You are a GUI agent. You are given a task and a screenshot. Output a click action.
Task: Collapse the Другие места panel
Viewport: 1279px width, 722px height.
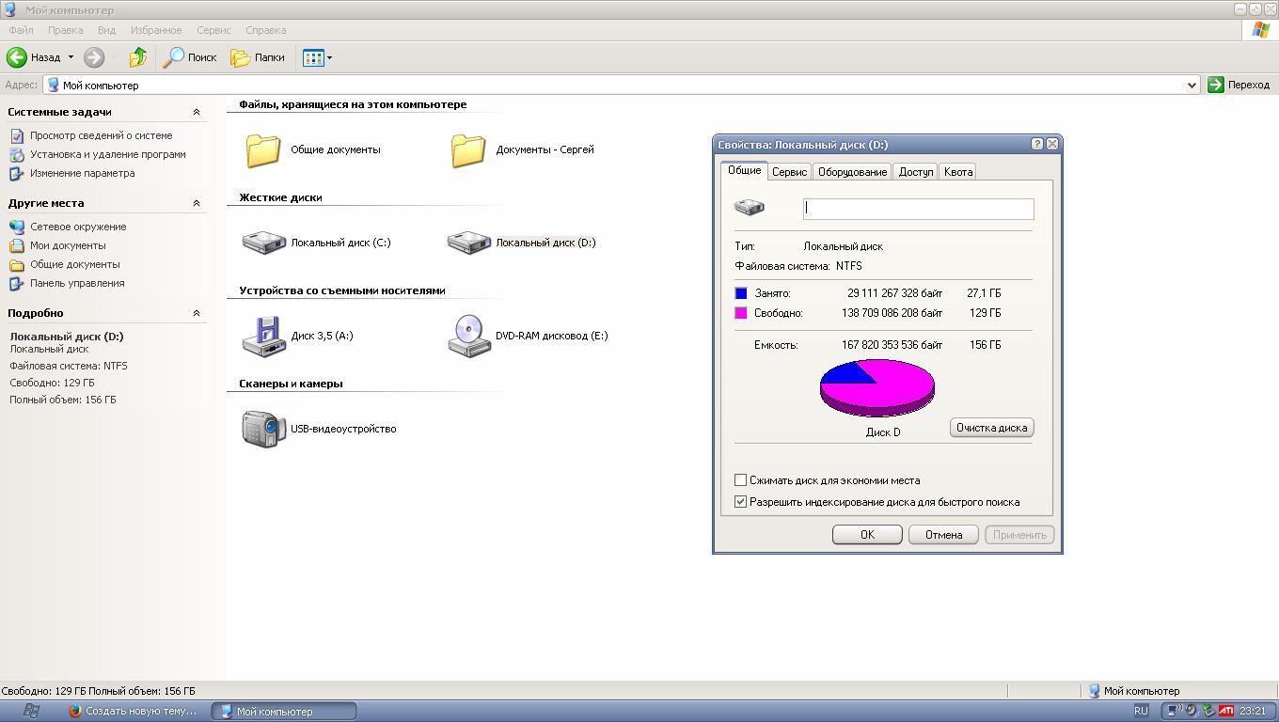click(x=197, y=203)
